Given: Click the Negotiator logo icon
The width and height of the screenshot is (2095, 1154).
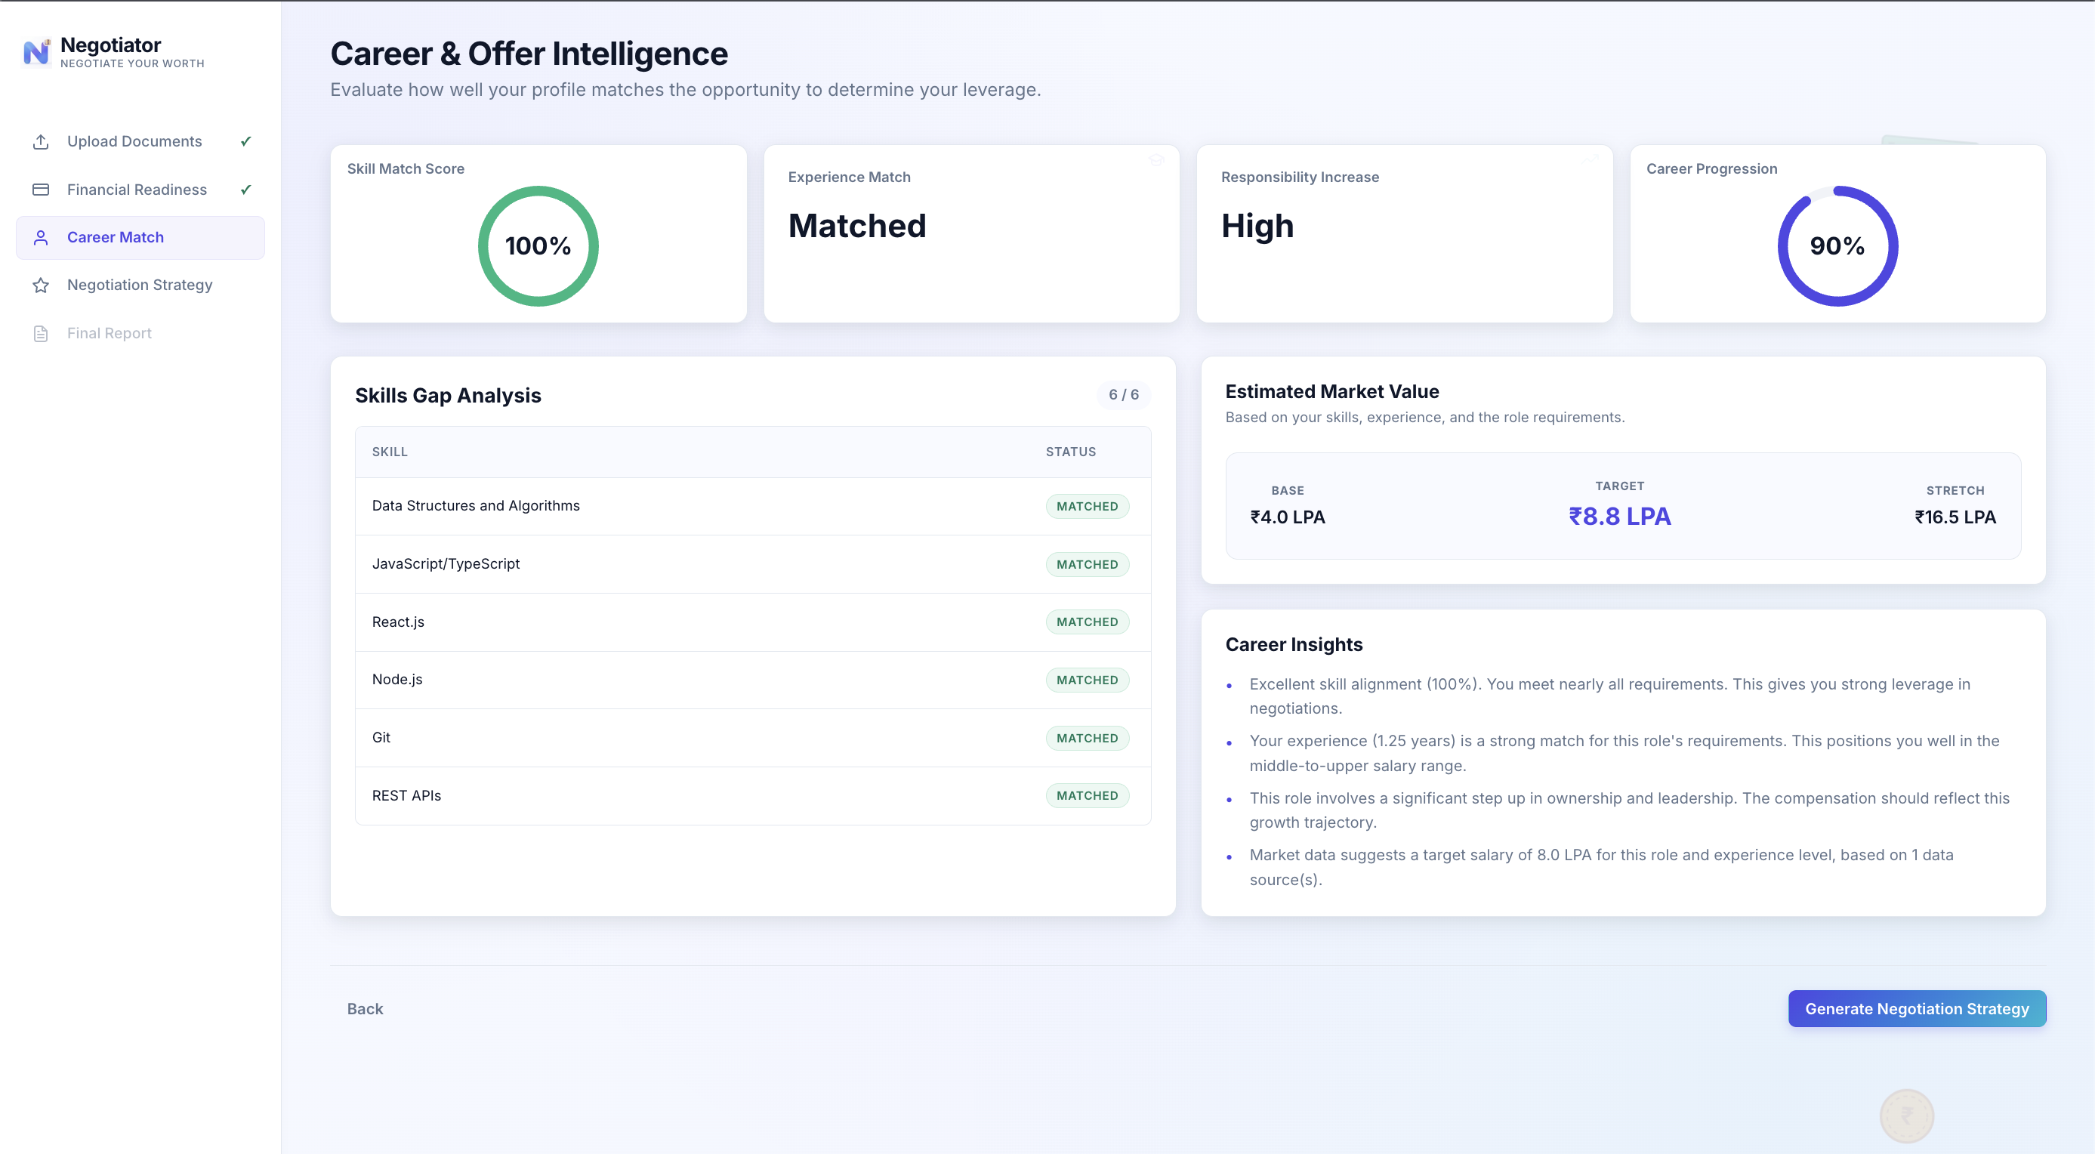Looking at the screenshot, I should pos(36,53).
